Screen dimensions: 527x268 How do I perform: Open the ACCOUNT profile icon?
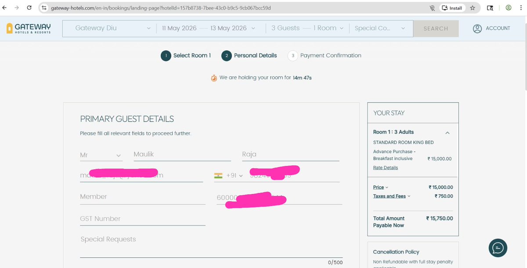click(x=477, y=29)
